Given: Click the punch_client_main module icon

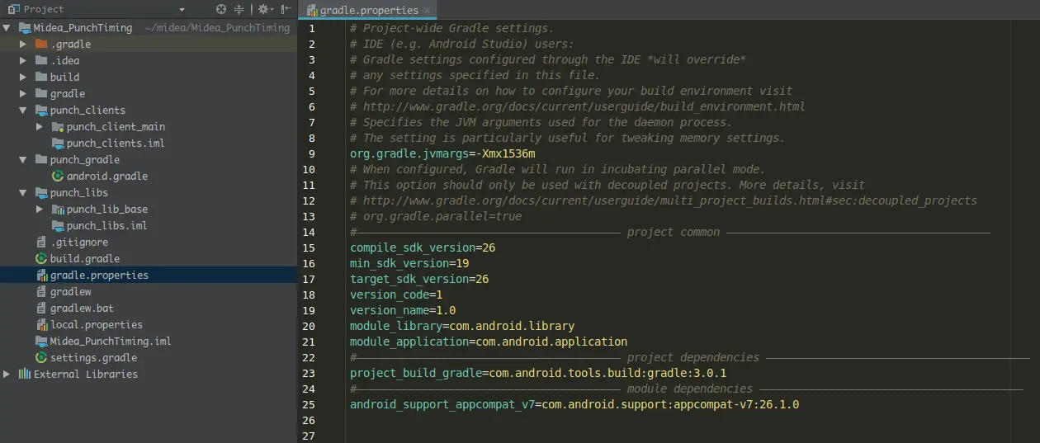Looking at the screenshot, I should (x=58, y=126).
